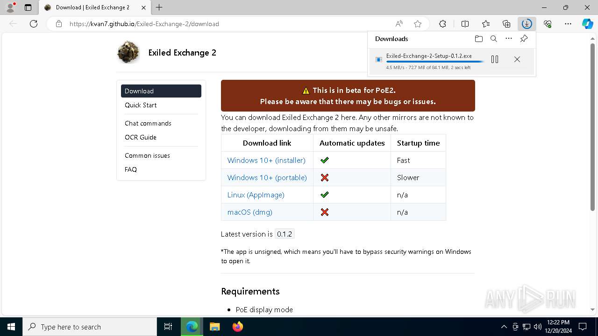Image resolution: width=598 pixels, height=336 pixels.
Task: Open OCR Guide page
Action: pos(141,137)
